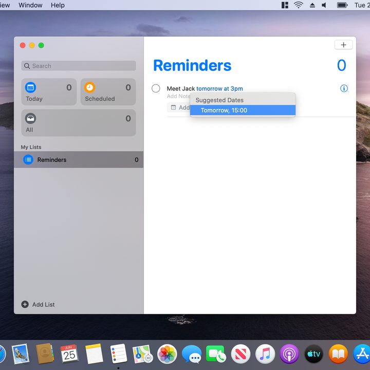
Task: Open Photos from the Dock
Action: tap(167, 354)
